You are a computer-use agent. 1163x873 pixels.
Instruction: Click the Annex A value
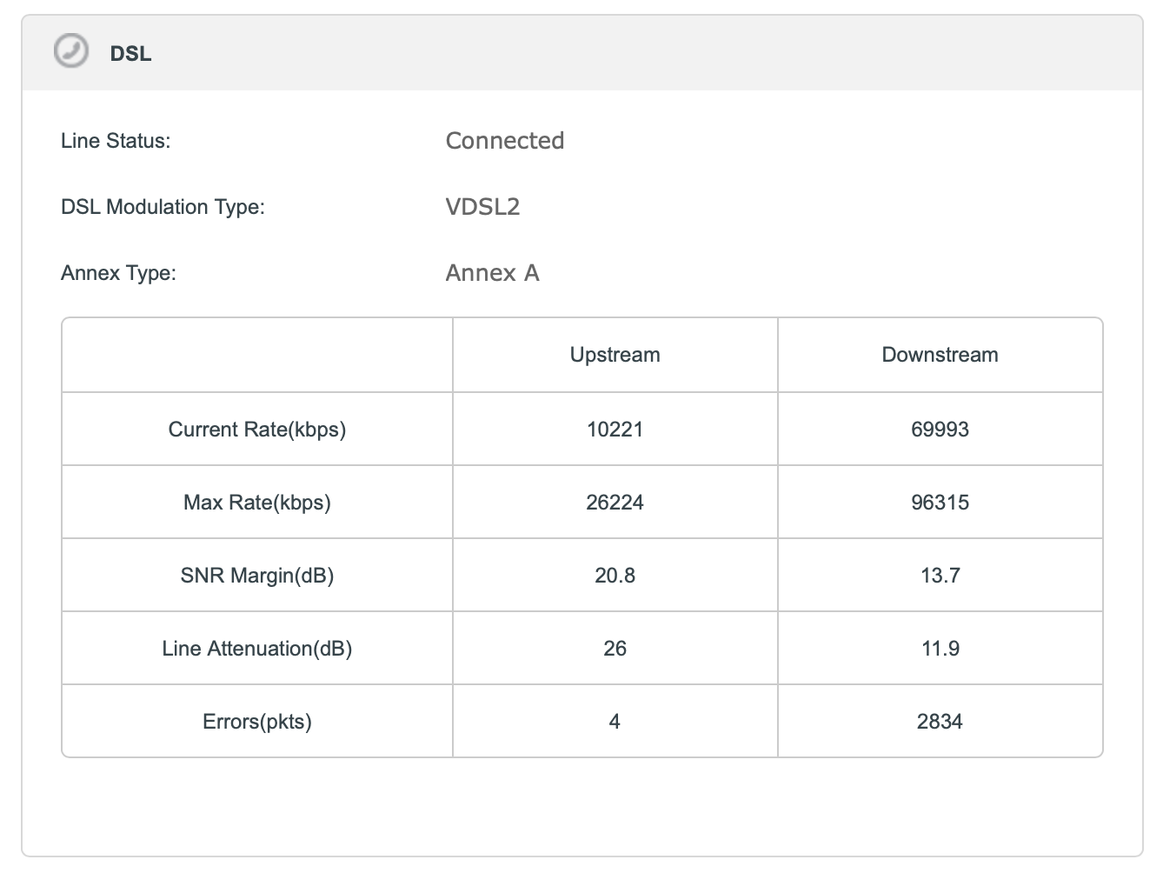pos(492,273)
